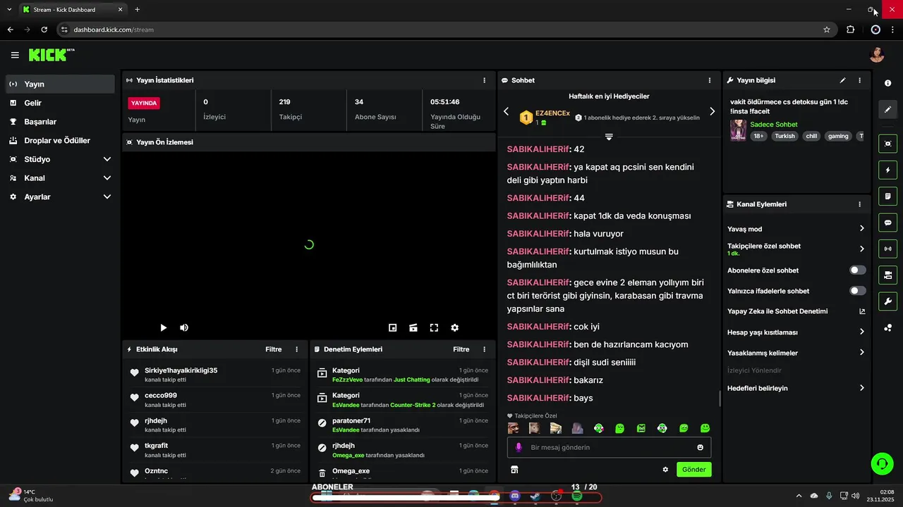Screen dimensions: 903x507
Task: Toggle the broadcast signal widget icon
Action: [x=887, y=249]
